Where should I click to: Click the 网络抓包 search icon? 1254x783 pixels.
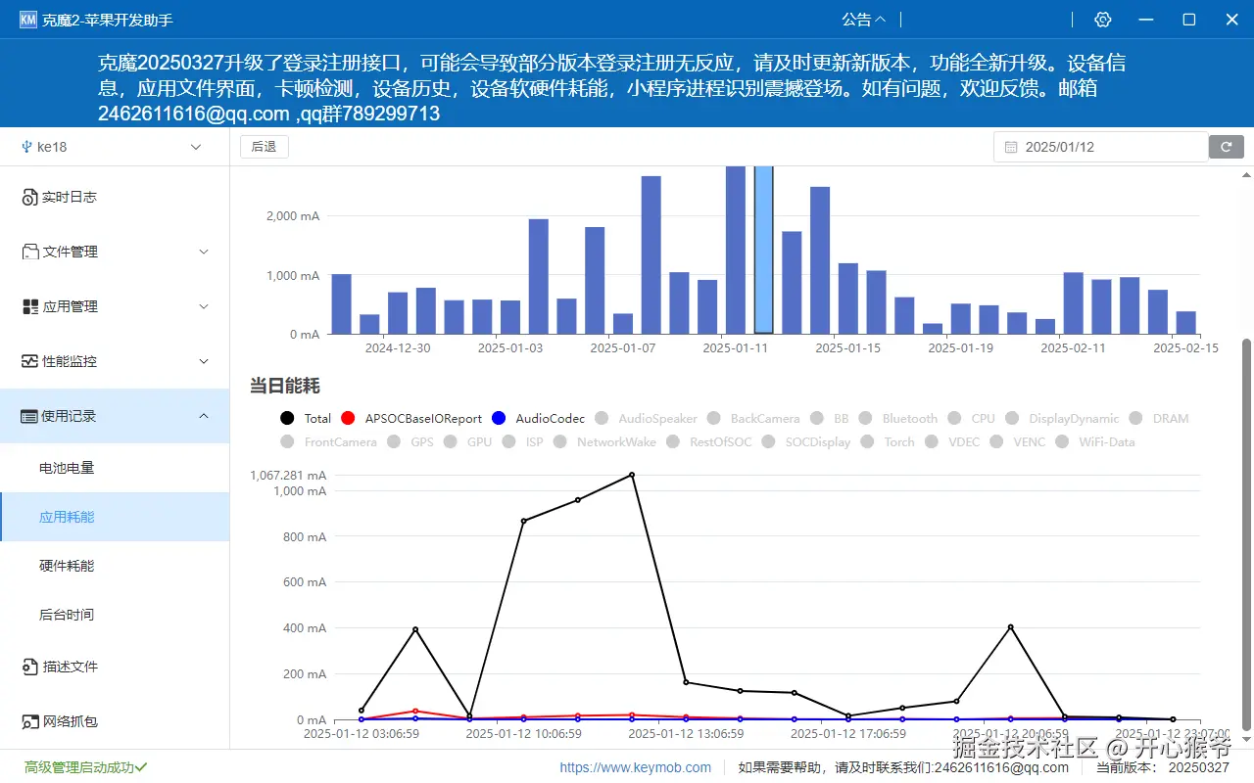30,721
